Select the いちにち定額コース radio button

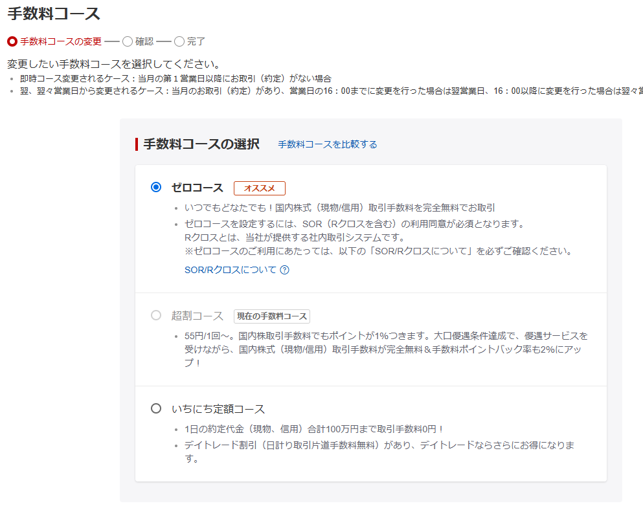coord(156,408)
